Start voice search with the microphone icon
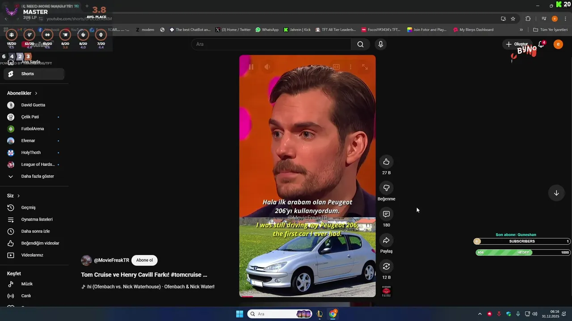The height and width of the screenshot is (321, 572). click(x=381, y=44)
